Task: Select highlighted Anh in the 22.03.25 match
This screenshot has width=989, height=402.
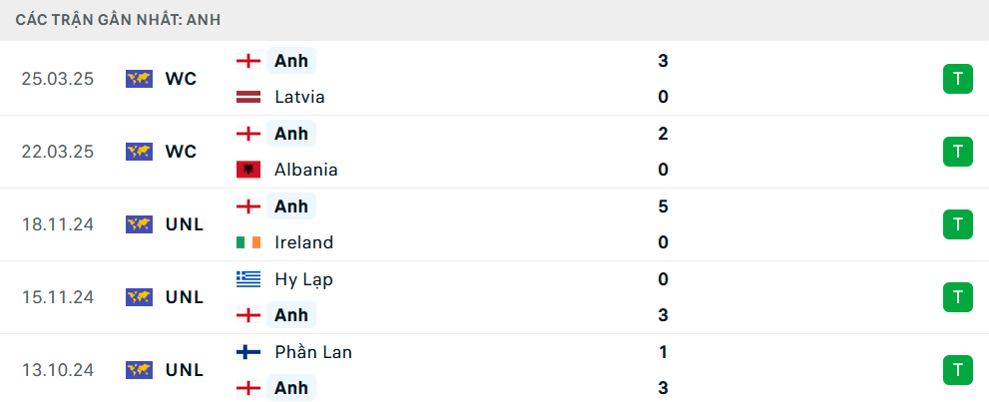Action: coord(291,134)
